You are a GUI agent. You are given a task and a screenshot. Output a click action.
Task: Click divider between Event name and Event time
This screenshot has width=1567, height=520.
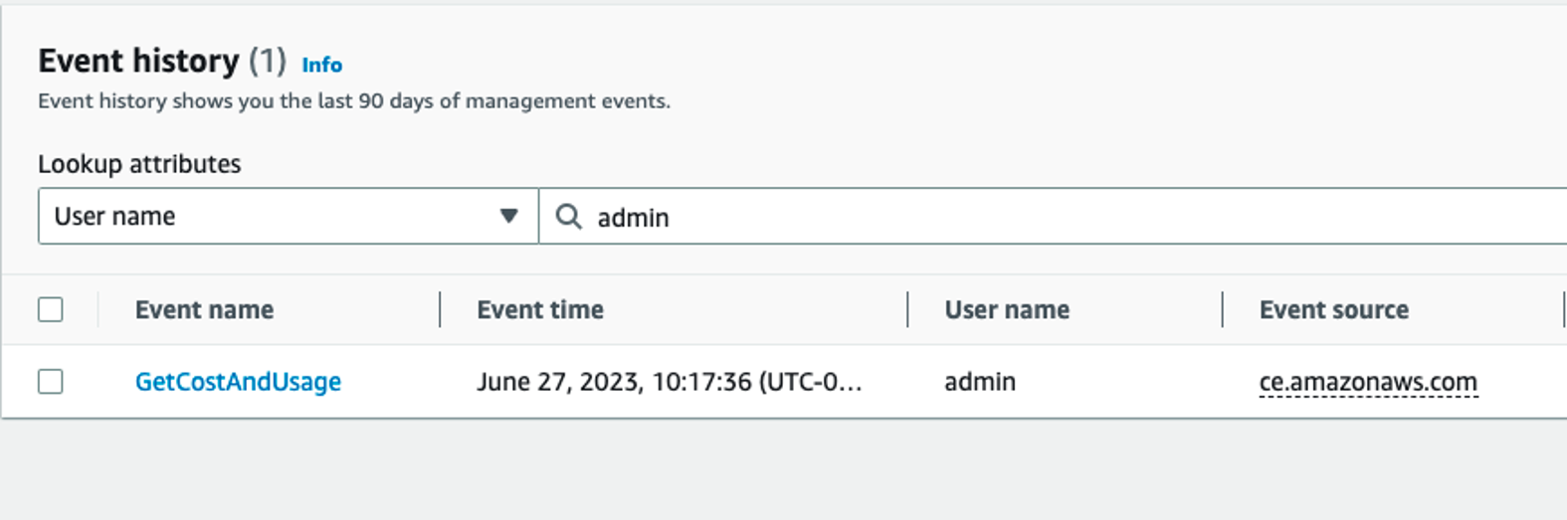[x=440, y=310]
